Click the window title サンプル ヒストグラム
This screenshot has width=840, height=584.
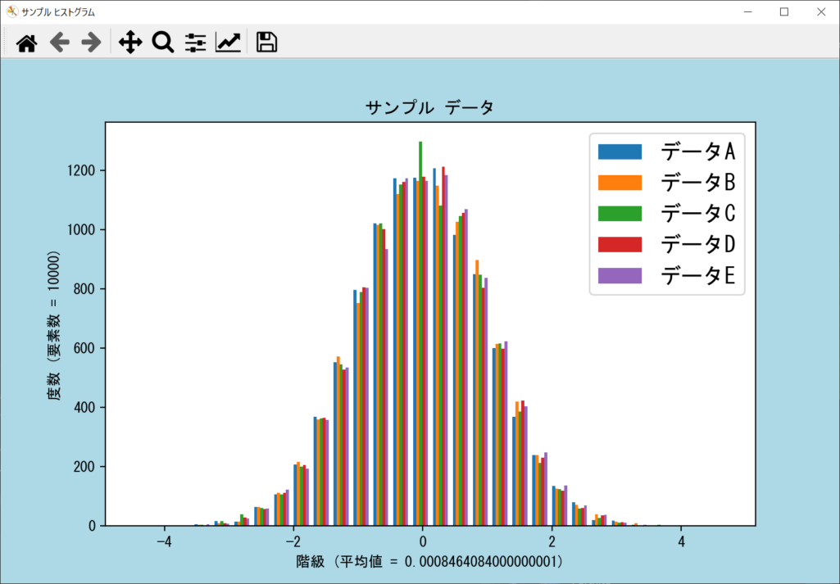(58, 11)
